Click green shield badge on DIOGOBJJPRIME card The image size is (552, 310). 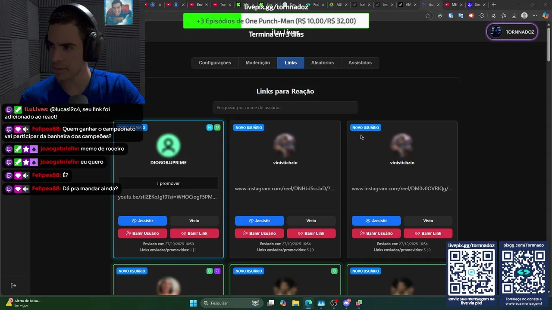coord(217,127)
